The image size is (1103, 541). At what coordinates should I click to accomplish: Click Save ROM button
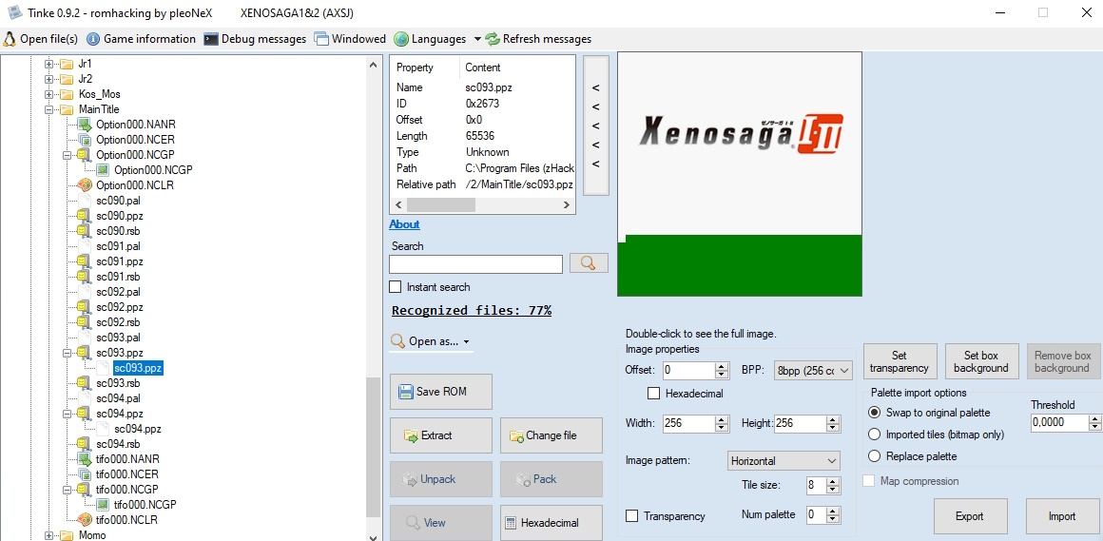pyautogui.click(x=441, y=392)
